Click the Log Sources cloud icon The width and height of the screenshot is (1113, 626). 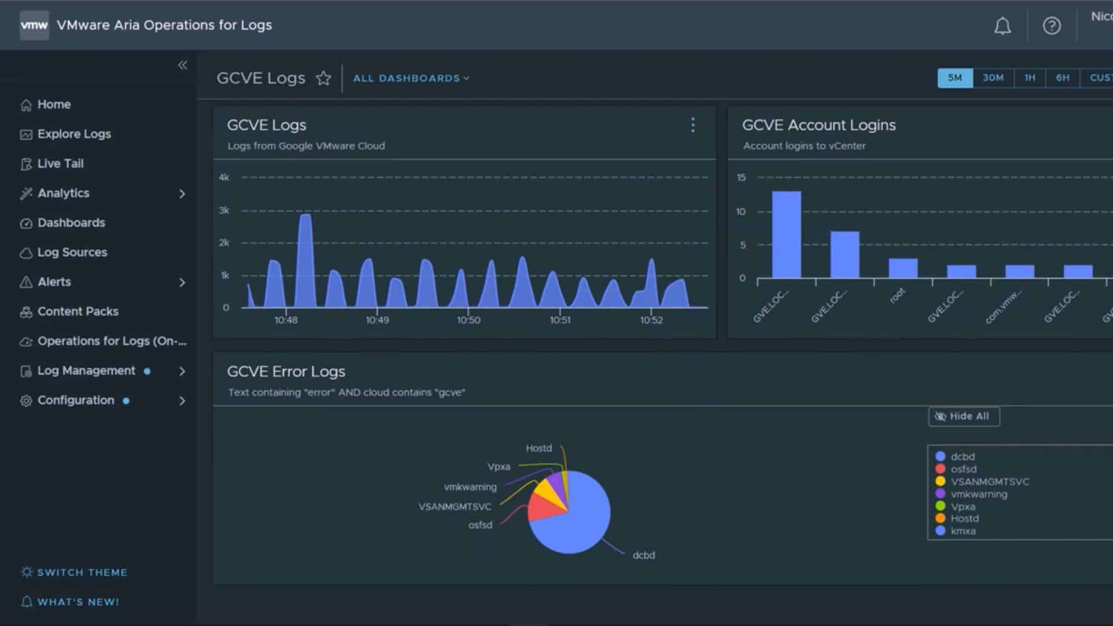[x=26, y=253]
